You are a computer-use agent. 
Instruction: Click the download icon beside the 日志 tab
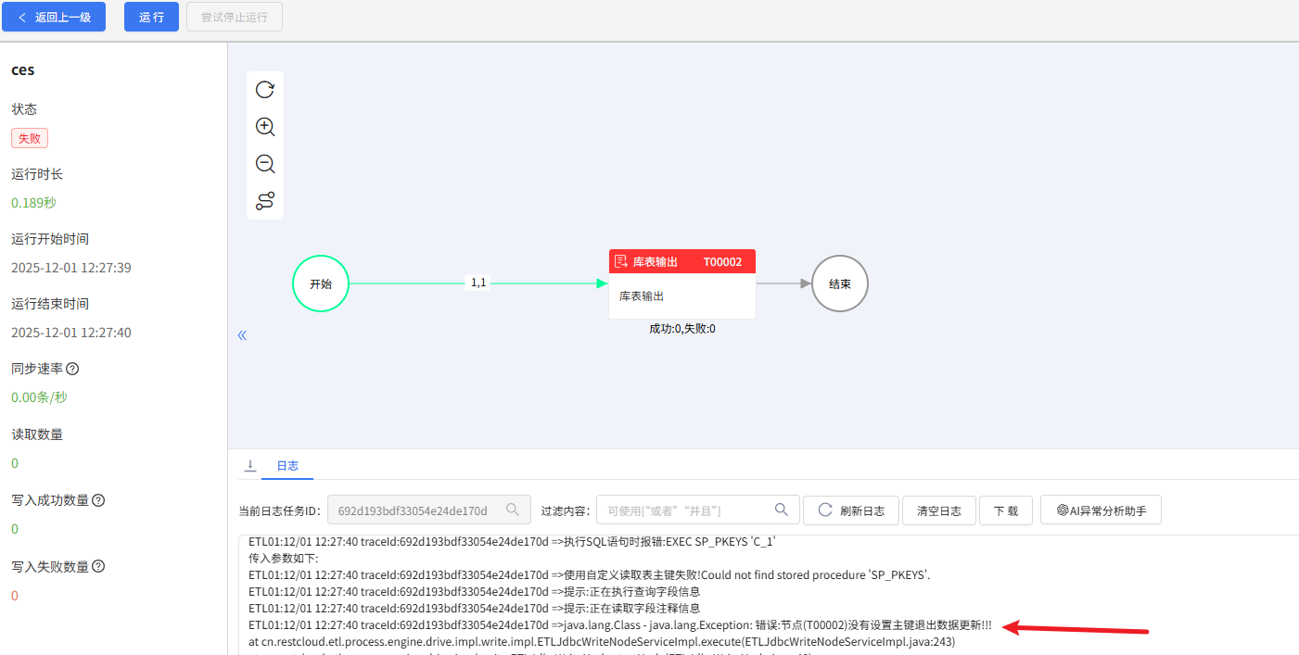coord(249,466)
